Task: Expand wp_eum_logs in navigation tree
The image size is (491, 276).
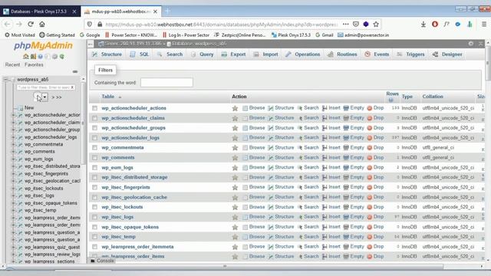Action: tap(14, 159)
